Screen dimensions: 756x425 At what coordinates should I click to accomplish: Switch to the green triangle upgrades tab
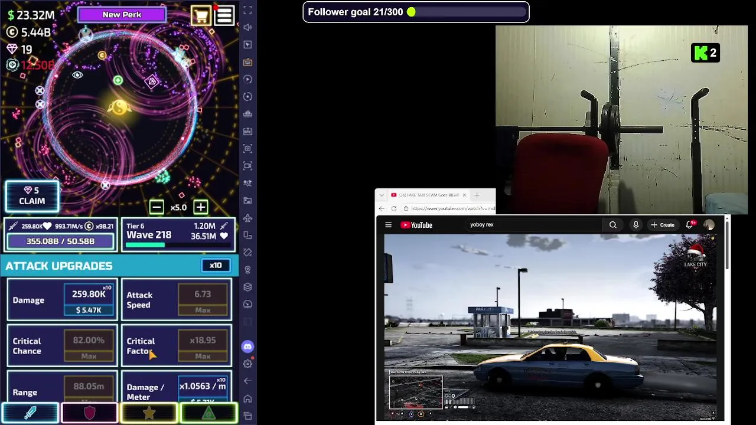(208, 413)
